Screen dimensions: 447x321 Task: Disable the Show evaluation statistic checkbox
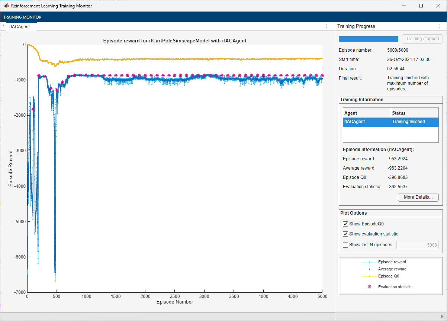(345, 234)
